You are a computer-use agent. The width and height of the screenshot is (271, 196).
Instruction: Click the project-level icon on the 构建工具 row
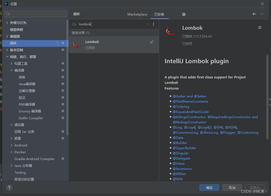(x=63, y=64)
